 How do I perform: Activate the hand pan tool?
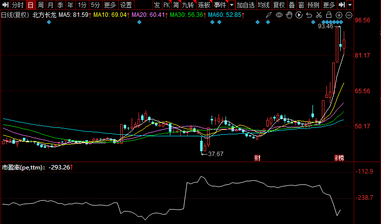[290, 15]
